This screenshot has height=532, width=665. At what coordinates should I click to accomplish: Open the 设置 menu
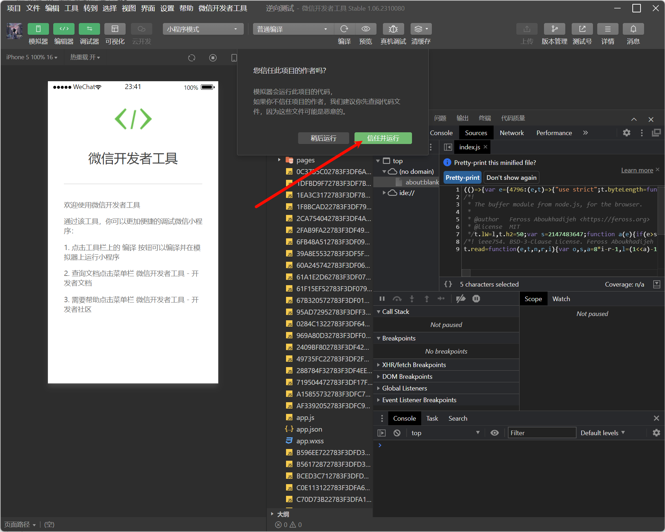click(x=167, y=8)
